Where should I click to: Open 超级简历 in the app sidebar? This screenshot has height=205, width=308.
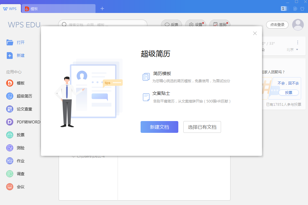point(19,96)
